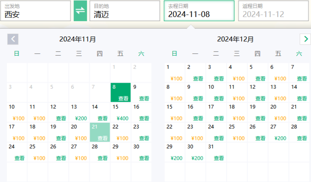311x182 pixels.
Task: Click 查看 link under November 24
Action: (x=19, y=158)
